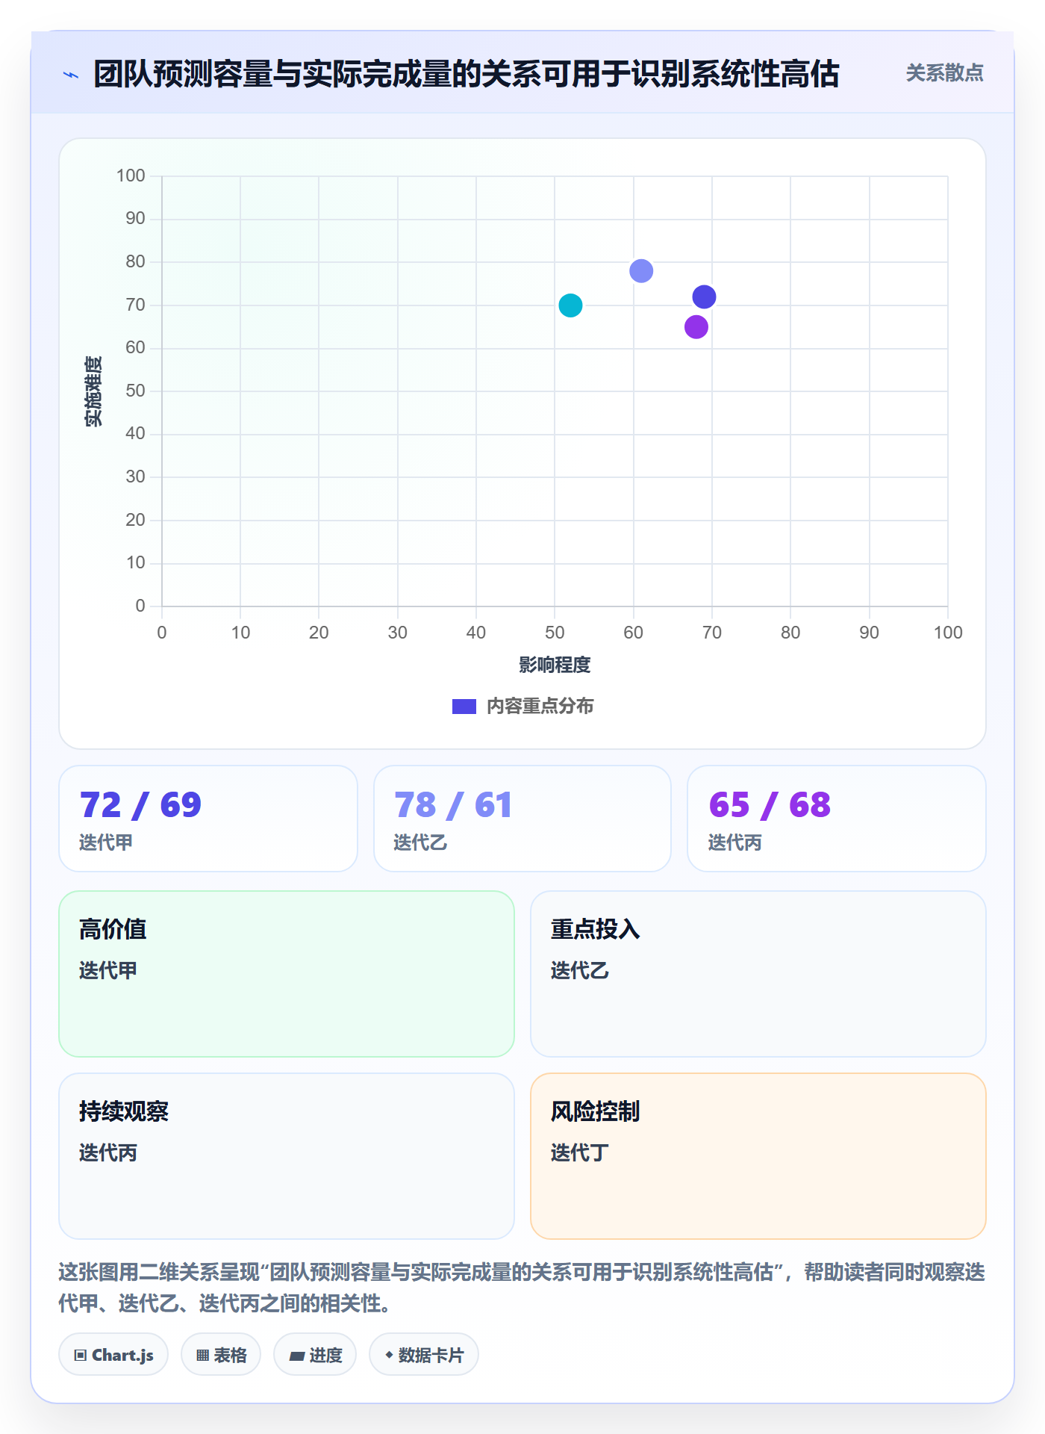Click the 100 label on y-axis
This screenshot has width=1045, height=1434.
click(x=131, y=176)
